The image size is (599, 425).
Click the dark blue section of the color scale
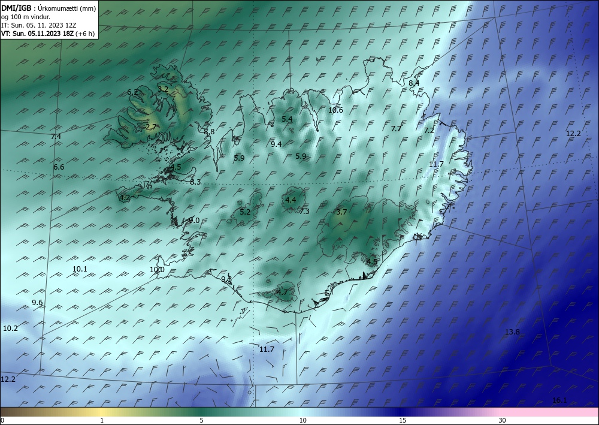(401, 412)
